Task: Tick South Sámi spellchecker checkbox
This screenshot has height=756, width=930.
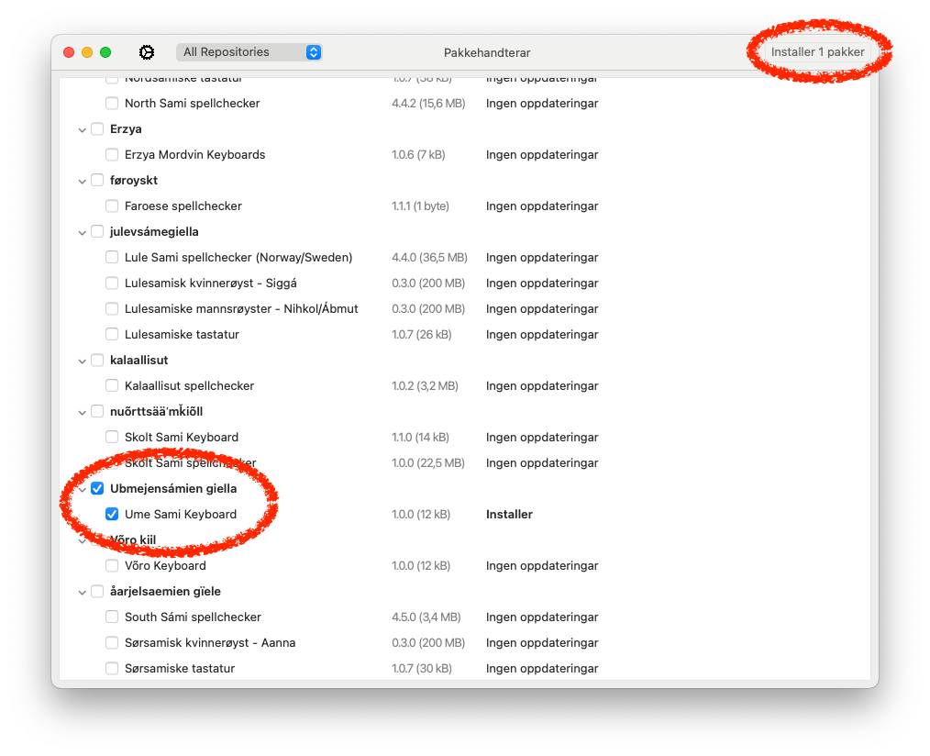Action: coord(112,617)
